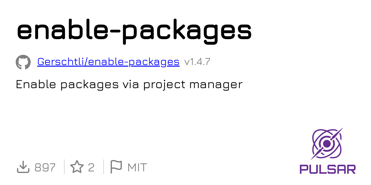Click the "Enable packages via project manager" description
This screenshot has width=371, height=185.
pyautogui.click(x=129, y=84)
